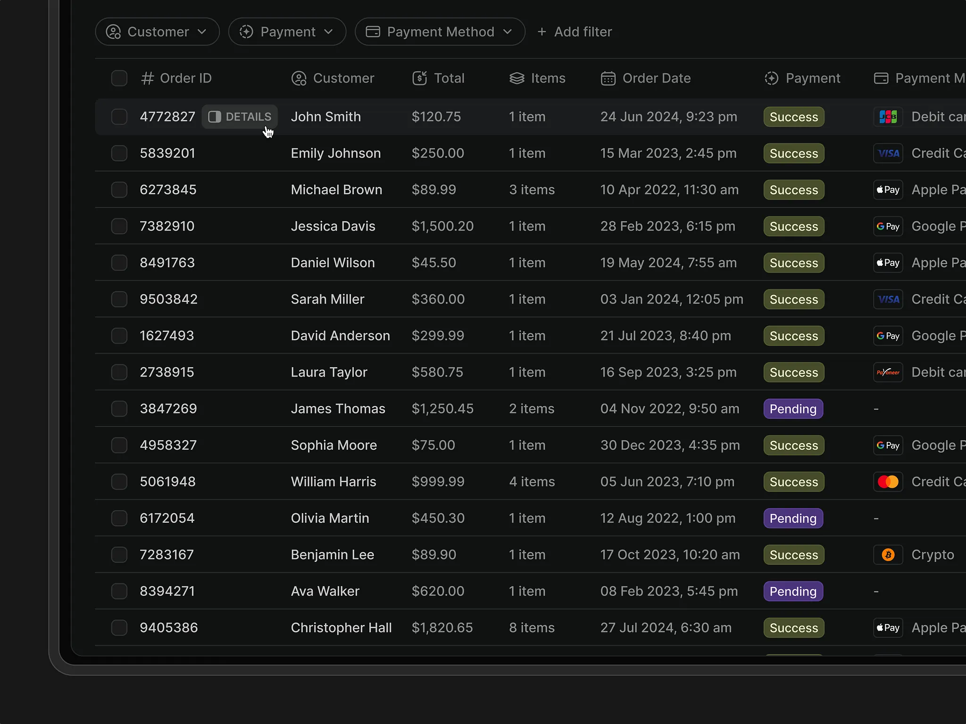Click the Customer filter person icon
This screenshot has width=966, height=724.
(114, 32)
